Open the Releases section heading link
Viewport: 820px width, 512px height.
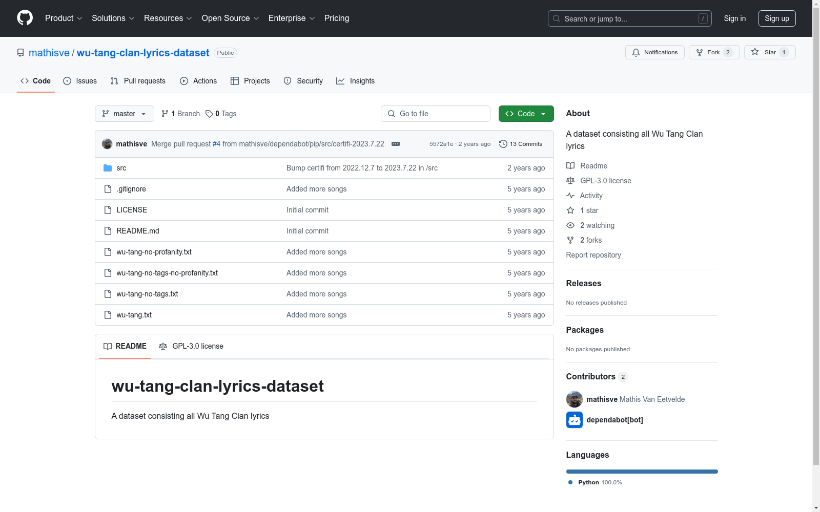pyautogui.click(x=584, y=283)
